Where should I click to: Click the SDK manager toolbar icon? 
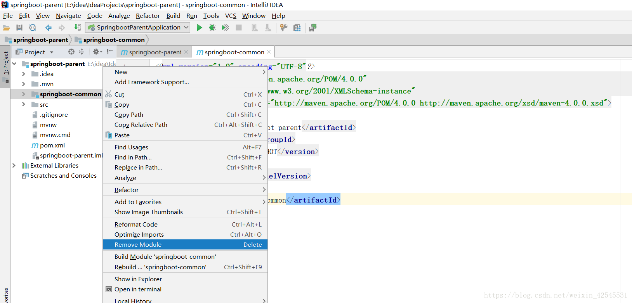pos(313,28)
